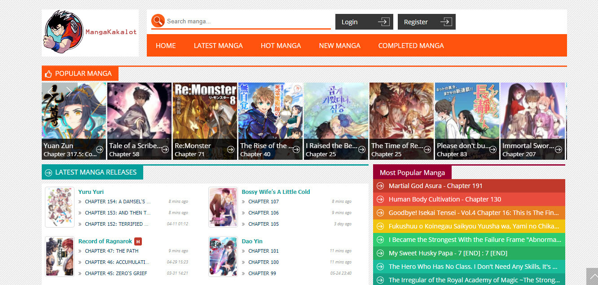Click the arrow icon beside My Sweet Husky Papa

point(380,253)
